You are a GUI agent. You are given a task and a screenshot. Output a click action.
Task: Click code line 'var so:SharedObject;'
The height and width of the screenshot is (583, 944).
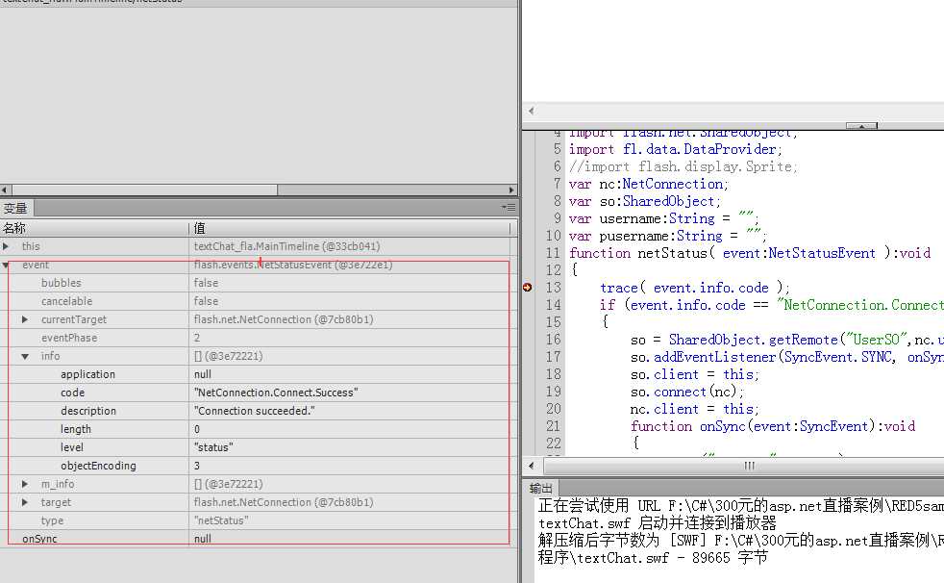[644, 201]
